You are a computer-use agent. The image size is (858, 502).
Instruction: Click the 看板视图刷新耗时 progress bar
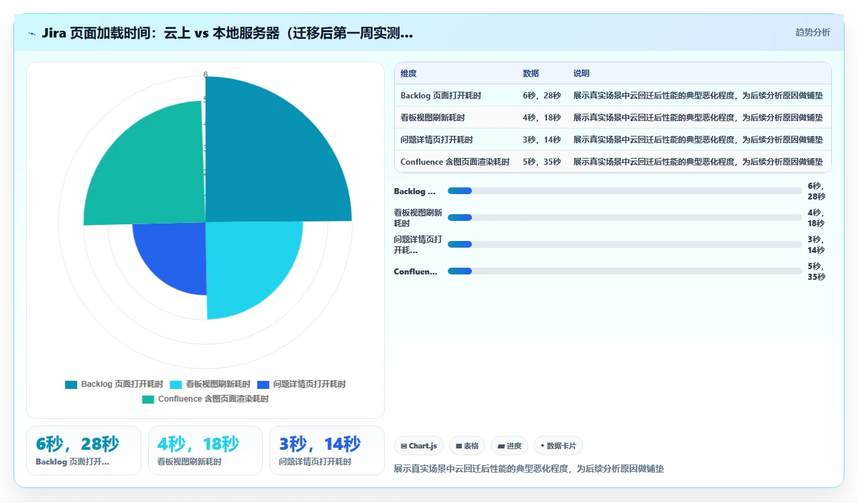(x=625, y=218)
